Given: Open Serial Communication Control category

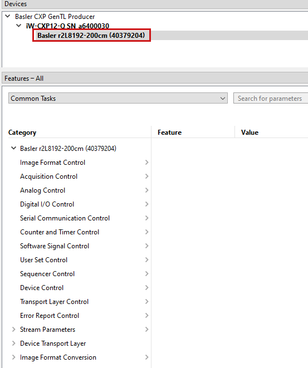Looking at the screenshot, I should tap(65, 218).
